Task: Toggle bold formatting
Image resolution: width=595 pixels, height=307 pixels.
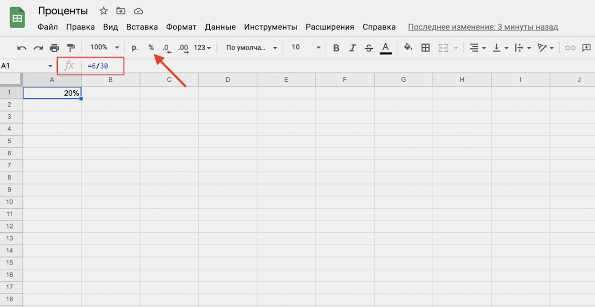Action: [x=336, y=48]
